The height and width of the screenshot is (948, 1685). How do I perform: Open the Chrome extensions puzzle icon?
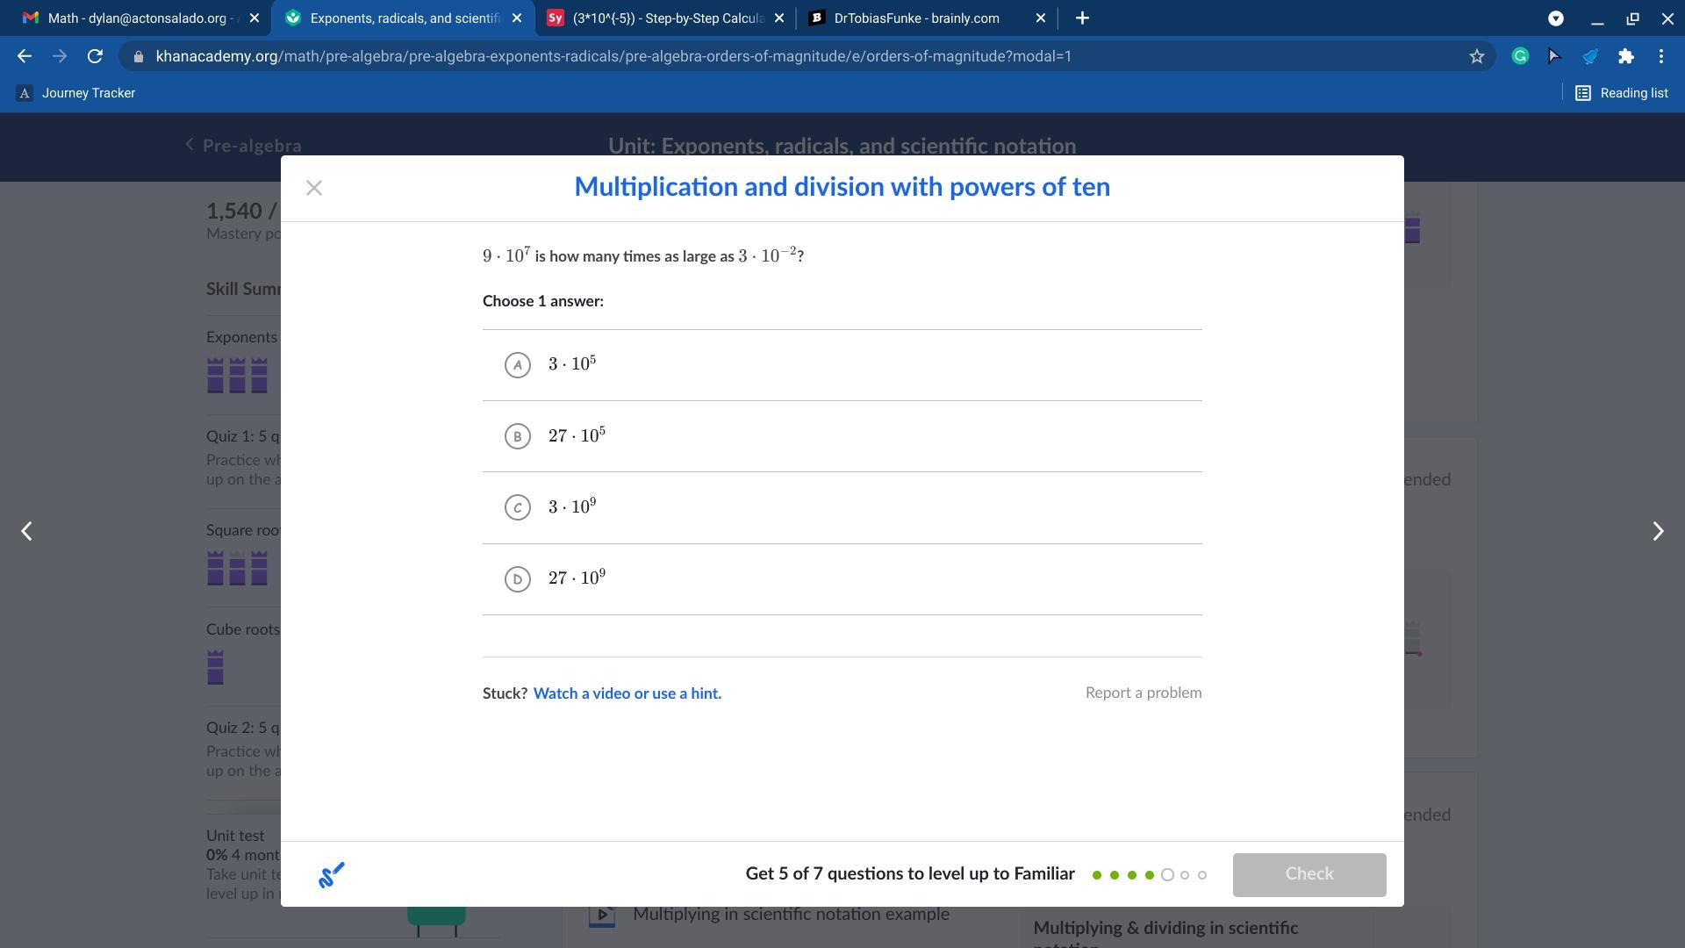(1625, 56)
